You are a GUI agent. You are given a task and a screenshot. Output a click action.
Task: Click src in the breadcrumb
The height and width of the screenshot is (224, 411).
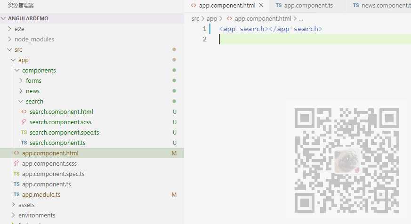(x=195, y=19)
